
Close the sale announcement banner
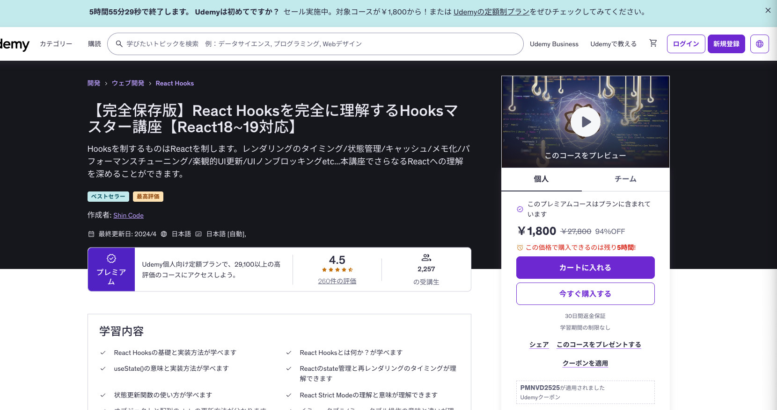tap(768, 10)
